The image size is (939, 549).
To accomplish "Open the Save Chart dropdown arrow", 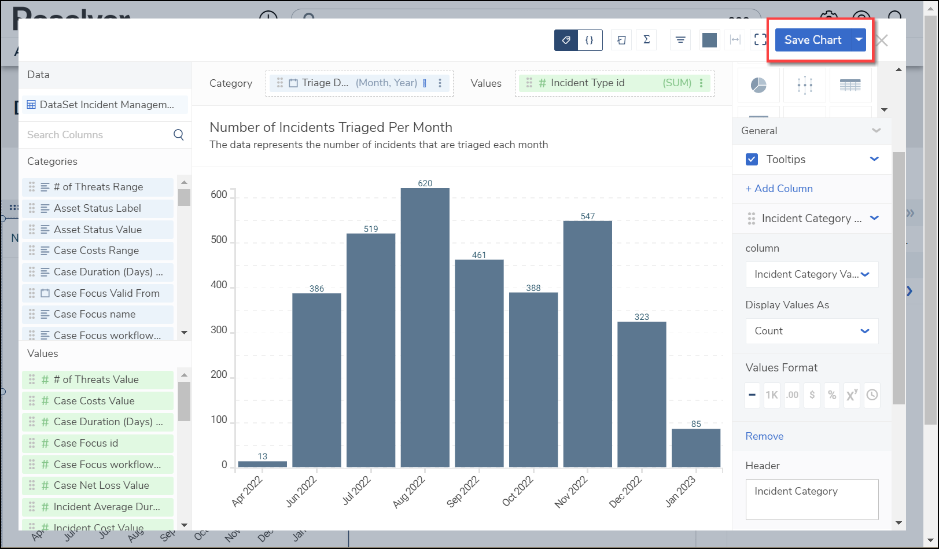I will pyautogui.click(x=859, y=40).
